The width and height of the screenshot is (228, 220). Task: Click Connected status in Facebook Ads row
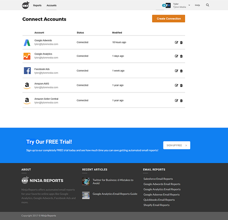tap(82, 71)
